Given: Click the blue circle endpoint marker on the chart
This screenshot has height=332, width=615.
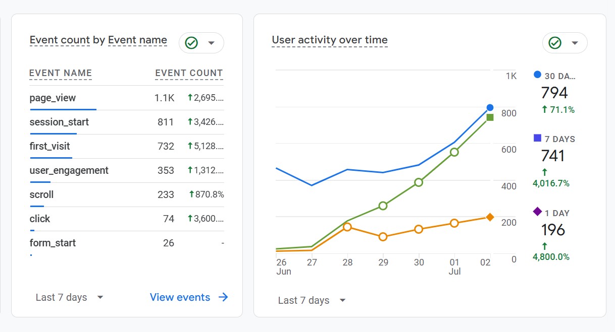Looking at the screenshot, I should [490, 107].
